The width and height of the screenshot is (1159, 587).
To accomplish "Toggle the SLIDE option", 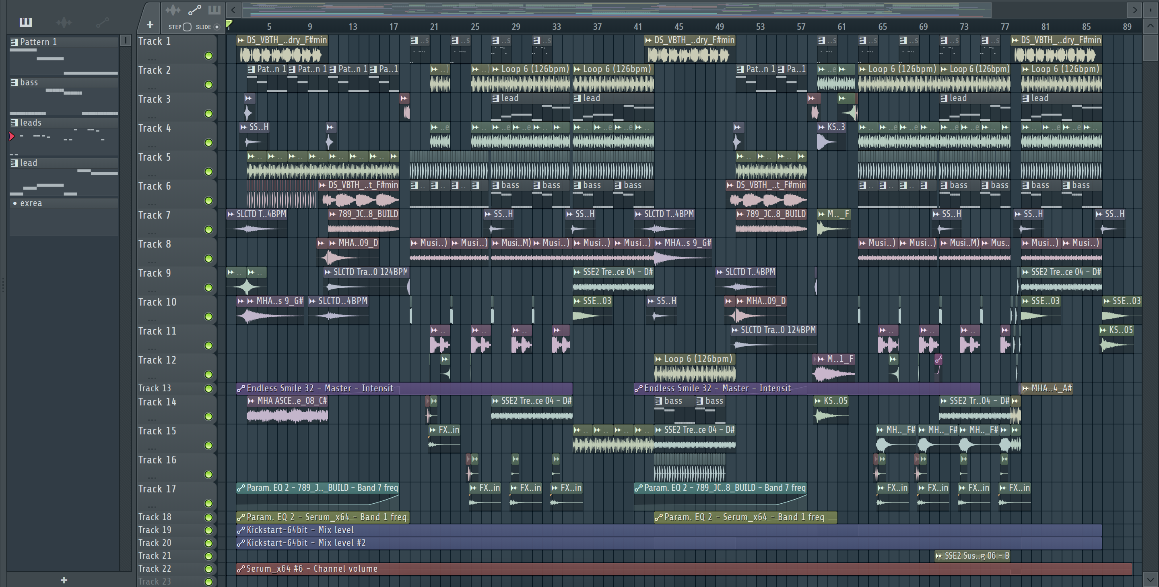I will coord(217,27).
